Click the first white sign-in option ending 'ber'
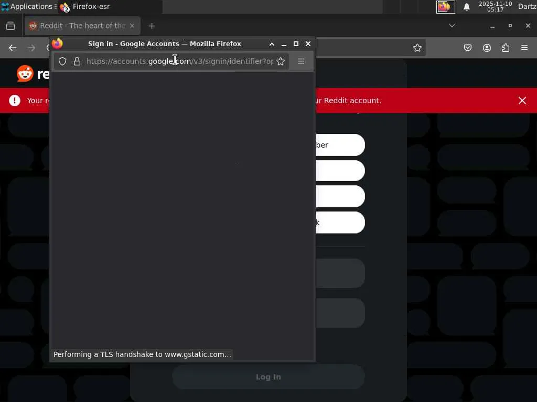 [x=340, y=145]
